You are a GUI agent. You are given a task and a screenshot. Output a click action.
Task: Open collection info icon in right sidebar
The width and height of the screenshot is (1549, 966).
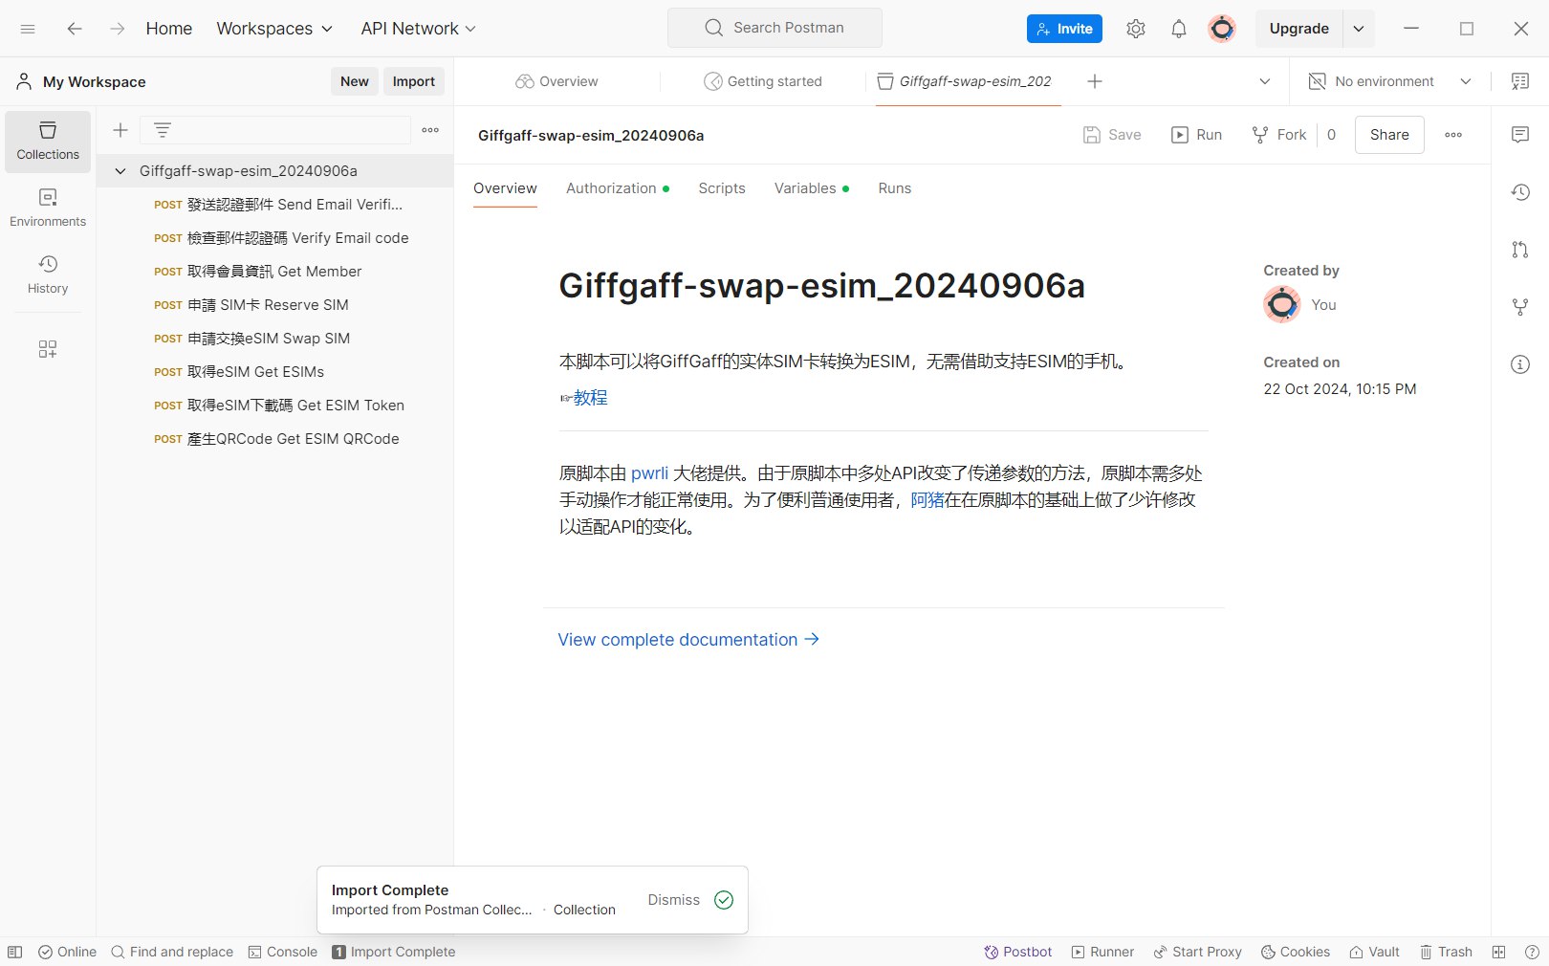coord(1519,364)
